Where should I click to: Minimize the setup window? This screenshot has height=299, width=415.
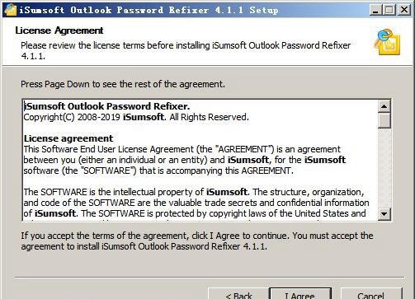(x=375, y=10)
